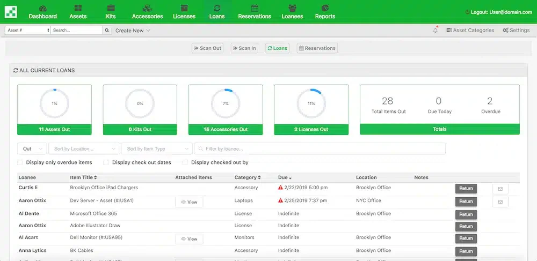Click the Scan Out button
This screenshot has height=261, width=537.
click(x=207, y=48)
